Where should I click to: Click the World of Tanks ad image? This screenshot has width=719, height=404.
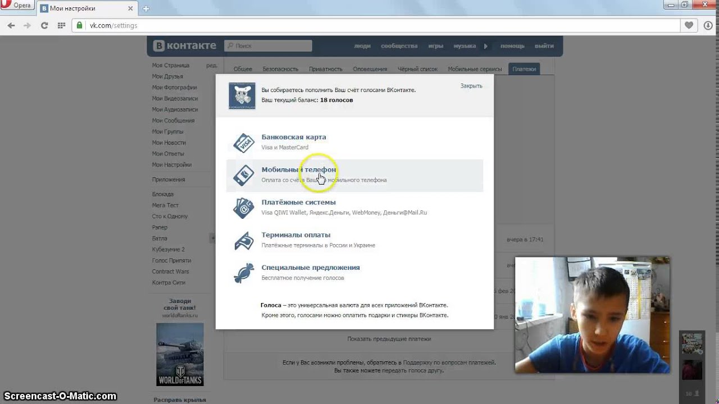coord(180,354)
